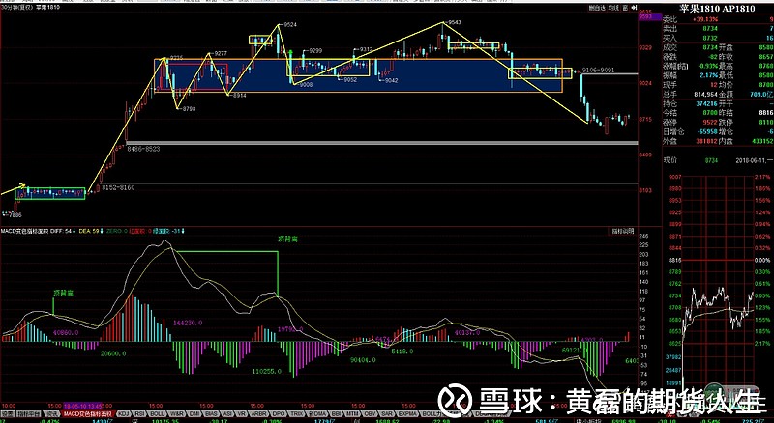Click the 144230.0 MACD area value

tap(188, 323)
